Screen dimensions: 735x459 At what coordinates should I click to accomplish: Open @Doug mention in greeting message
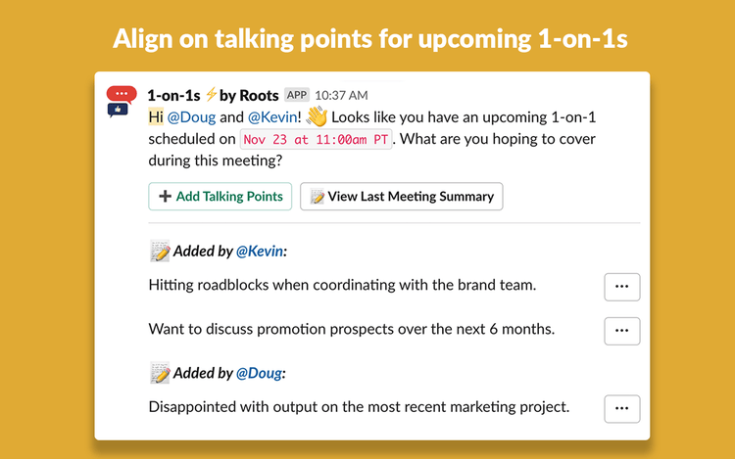191,117
